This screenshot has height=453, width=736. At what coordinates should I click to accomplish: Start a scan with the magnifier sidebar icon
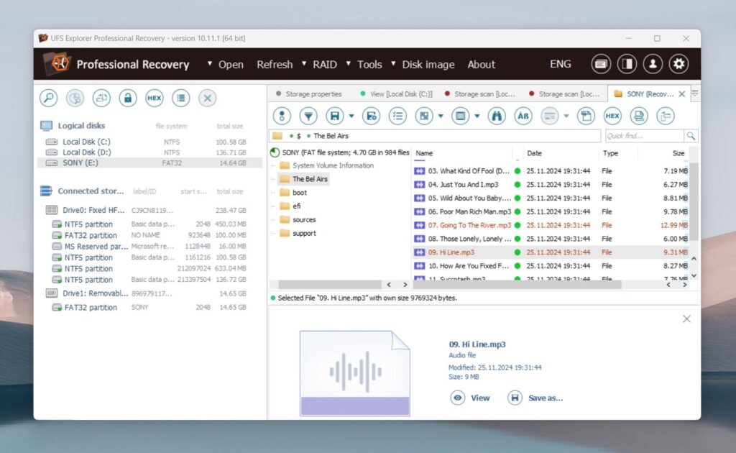click(48, 98)
